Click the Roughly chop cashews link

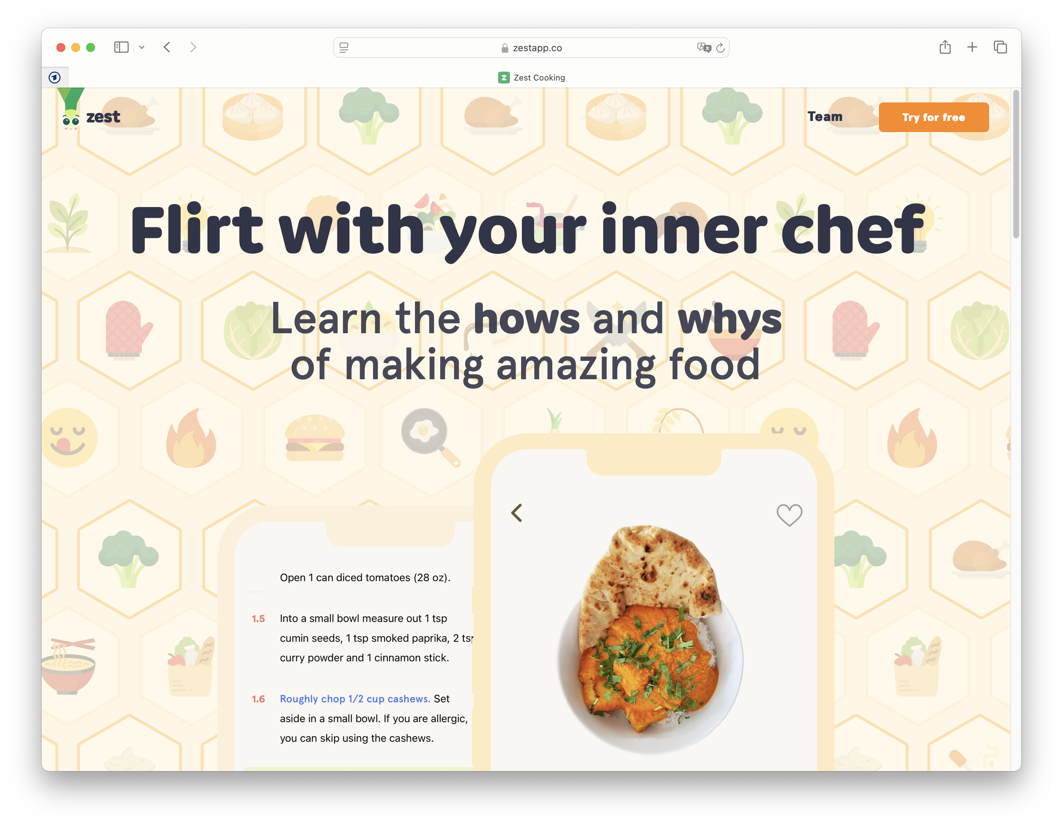pyautogui.click(x=355, y=698)
